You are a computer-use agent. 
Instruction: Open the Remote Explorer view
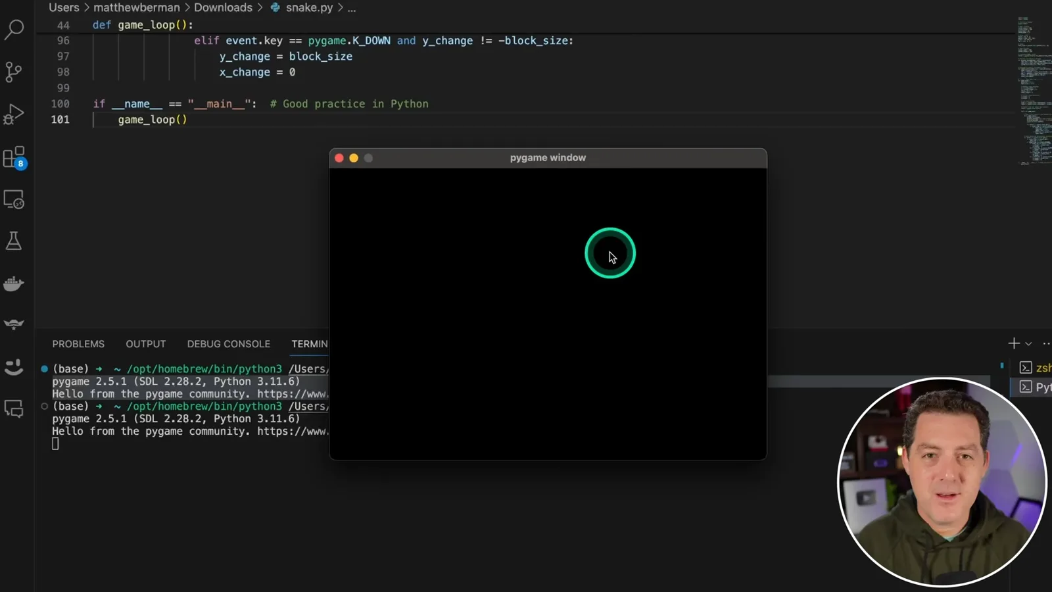coord(14,199)
